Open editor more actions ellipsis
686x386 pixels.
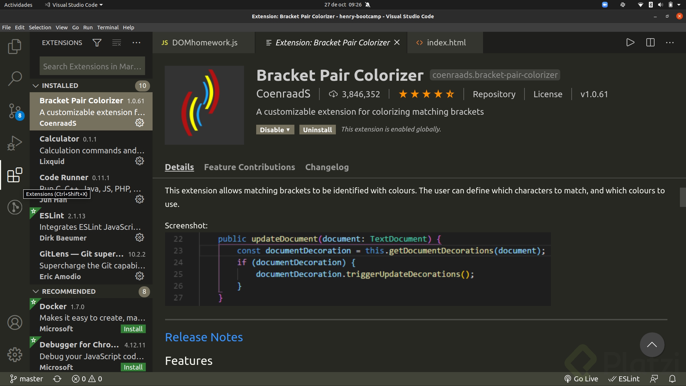(670, 43)
